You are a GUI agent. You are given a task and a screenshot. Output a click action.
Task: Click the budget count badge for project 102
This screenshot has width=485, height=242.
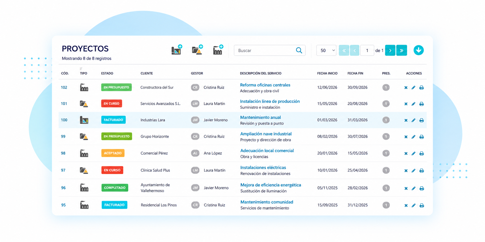386,88
